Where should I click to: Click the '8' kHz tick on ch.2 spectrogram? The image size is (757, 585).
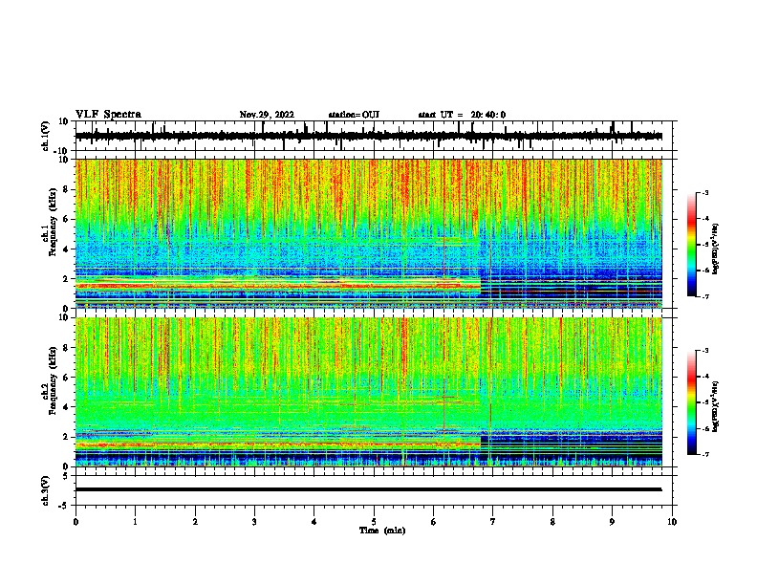66,348
